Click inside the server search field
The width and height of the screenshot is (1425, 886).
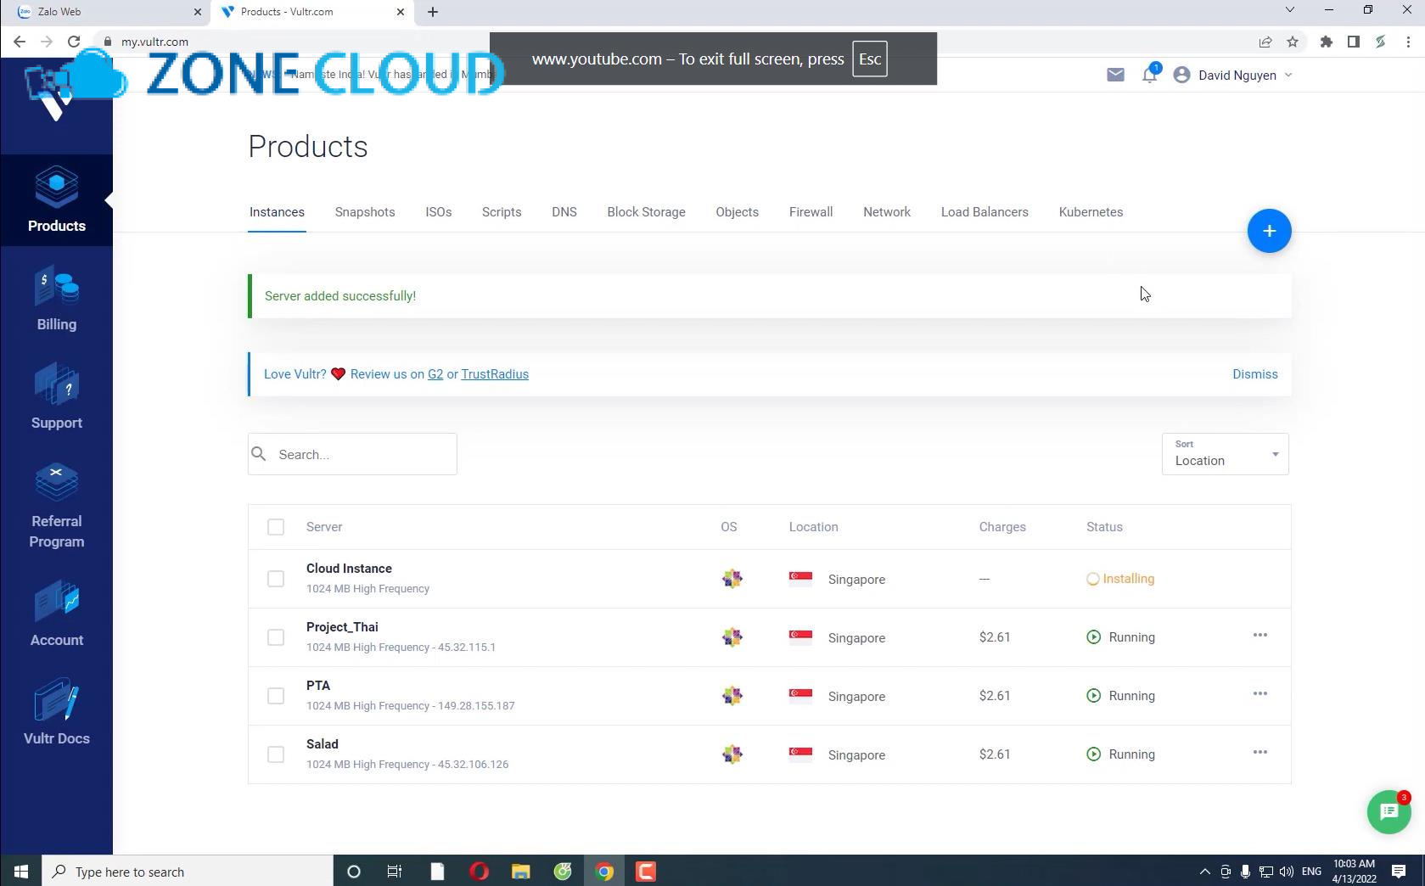tap(351, 454)
